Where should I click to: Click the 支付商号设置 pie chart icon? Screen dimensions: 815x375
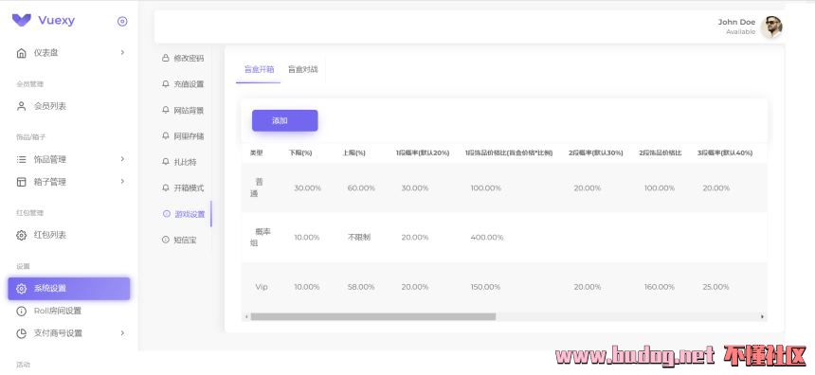pyautogui.click(x=21, y=333)
